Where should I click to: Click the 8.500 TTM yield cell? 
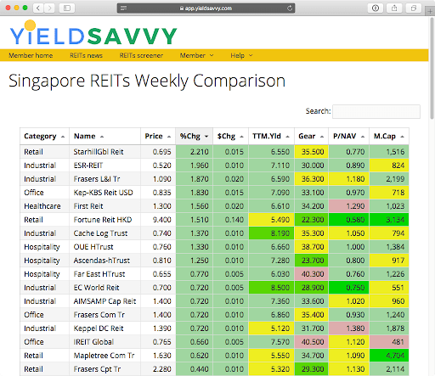point(271,288)
